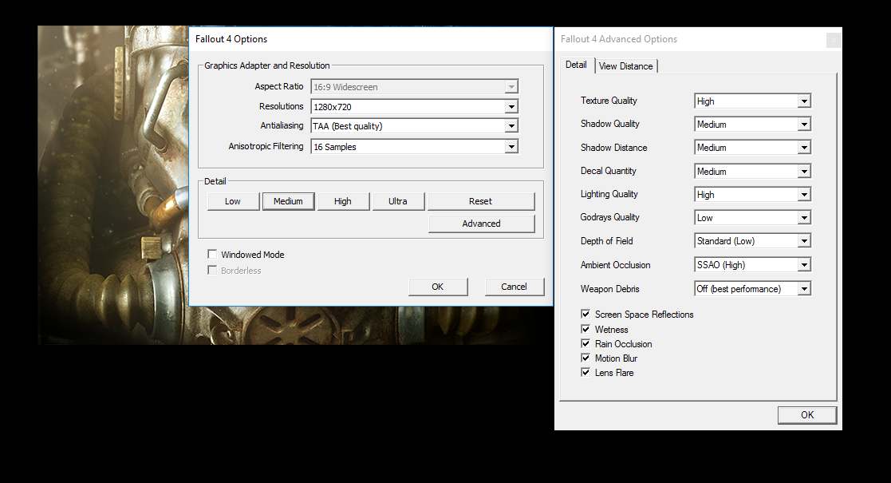Close the Fallout 4 Advanced Options window
This screenshot has height=483, width=891.
click(x=834, y=40)
